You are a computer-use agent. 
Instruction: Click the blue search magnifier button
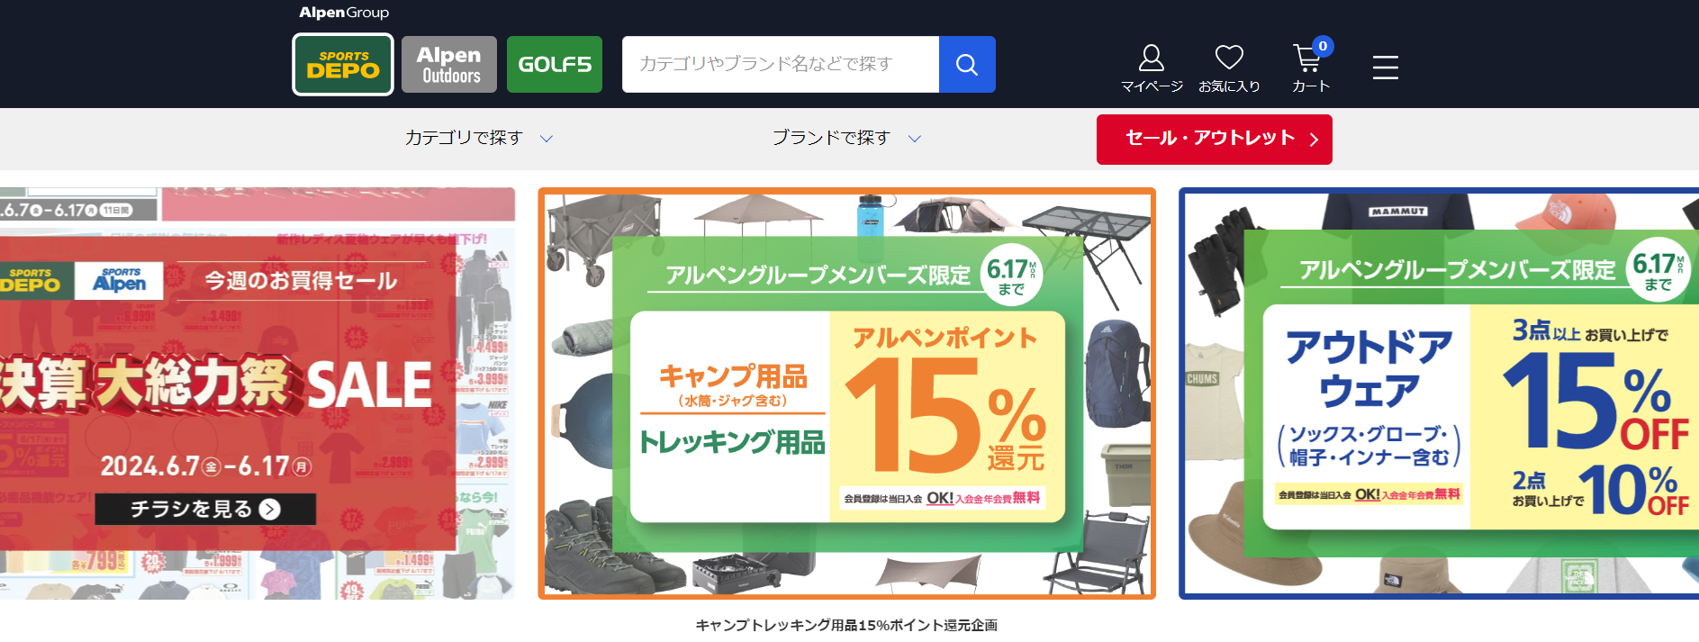(967, 64)
